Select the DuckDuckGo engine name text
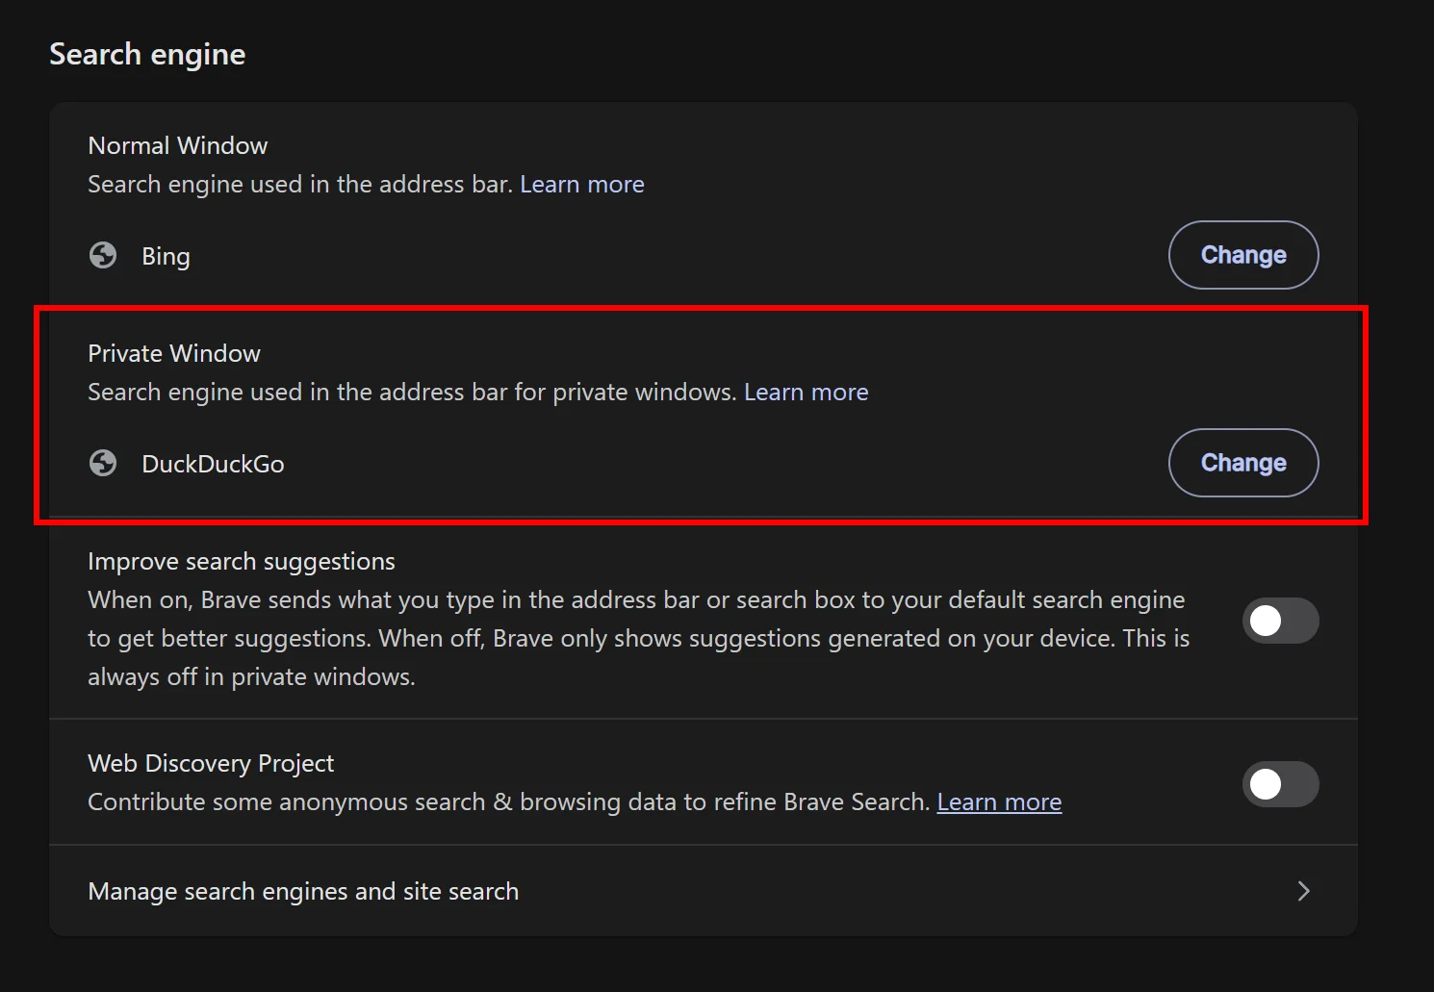 [213, 464]
